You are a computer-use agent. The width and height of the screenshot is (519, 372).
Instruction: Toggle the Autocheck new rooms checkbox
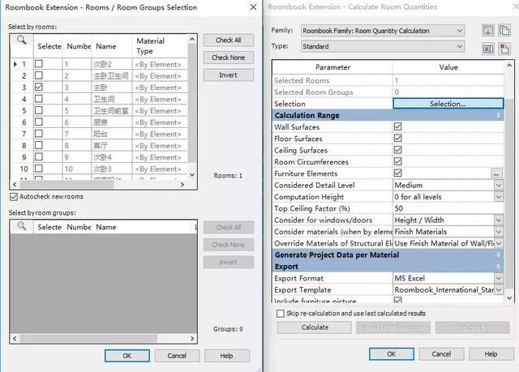click(14, 197)
